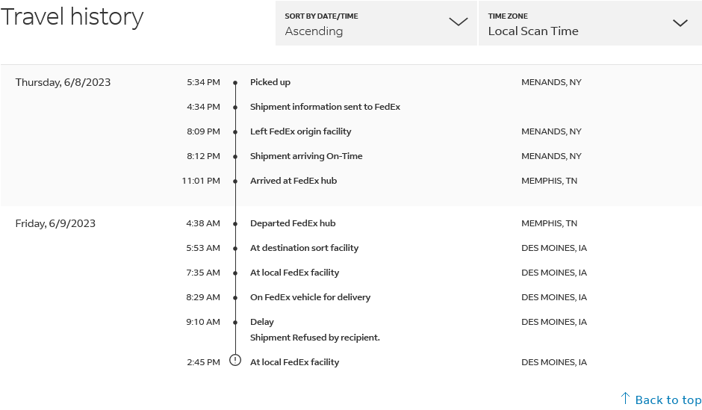This screenshot has height=410, width=702.
Task: Click the dot for Shipment information sent to FedEx
Action: 235,108
